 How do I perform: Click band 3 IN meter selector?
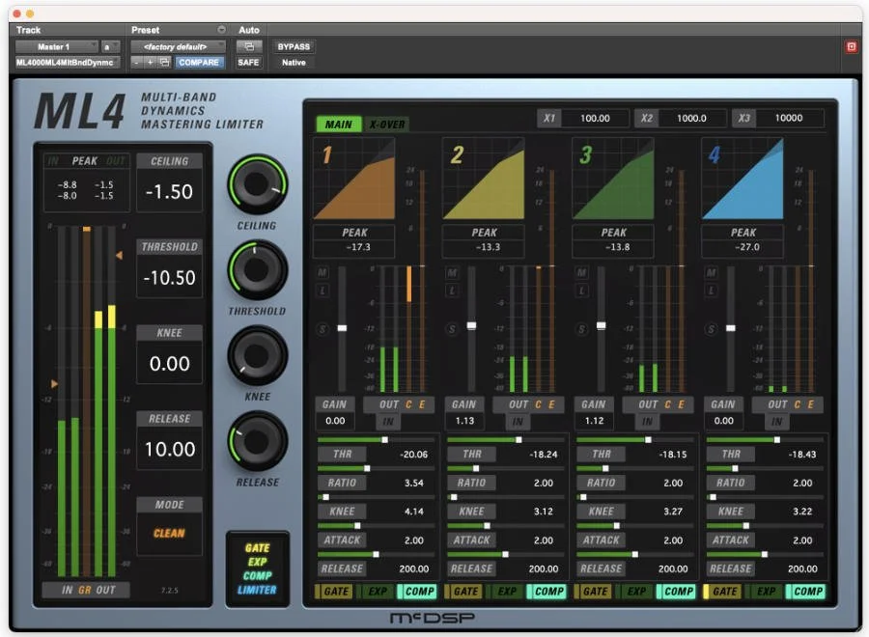click(647, 422)
